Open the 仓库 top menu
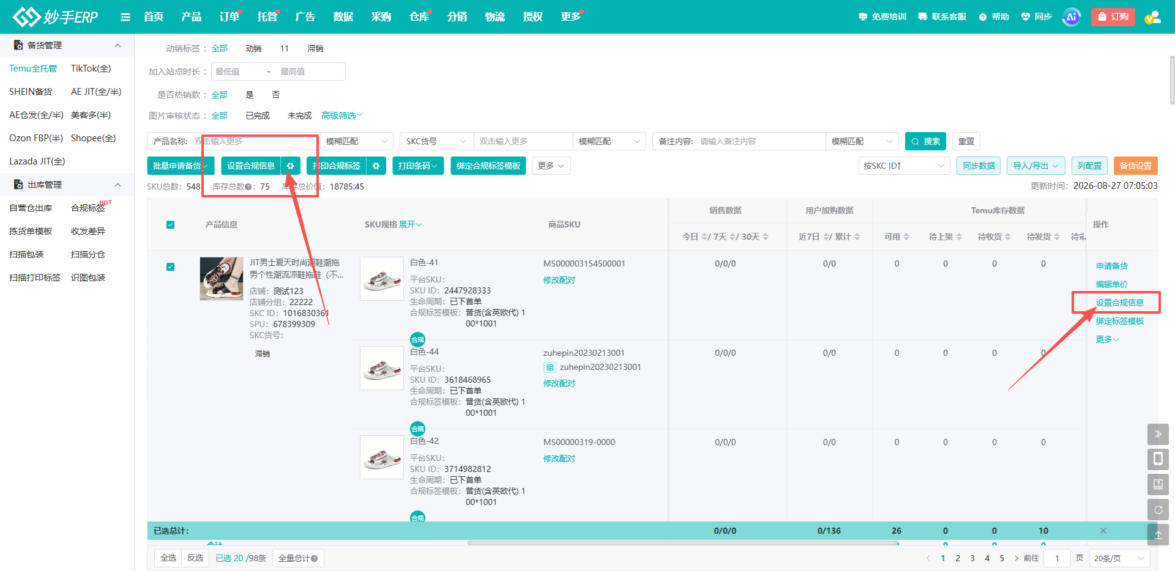The image size is (1175, 571). pyautogui.click(x=419, y=17)
